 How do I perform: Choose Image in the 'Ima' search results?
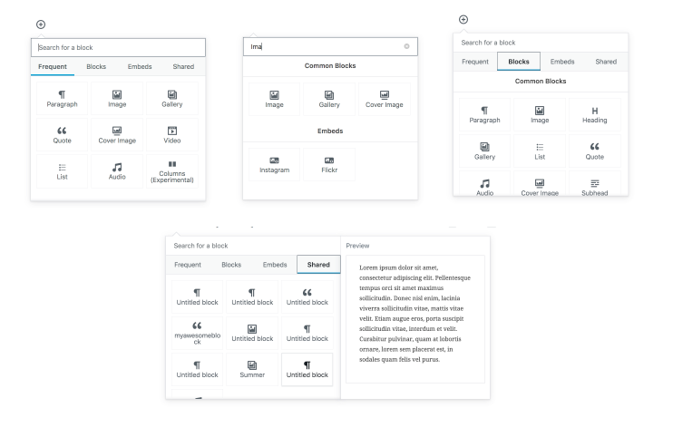(274, 100)
